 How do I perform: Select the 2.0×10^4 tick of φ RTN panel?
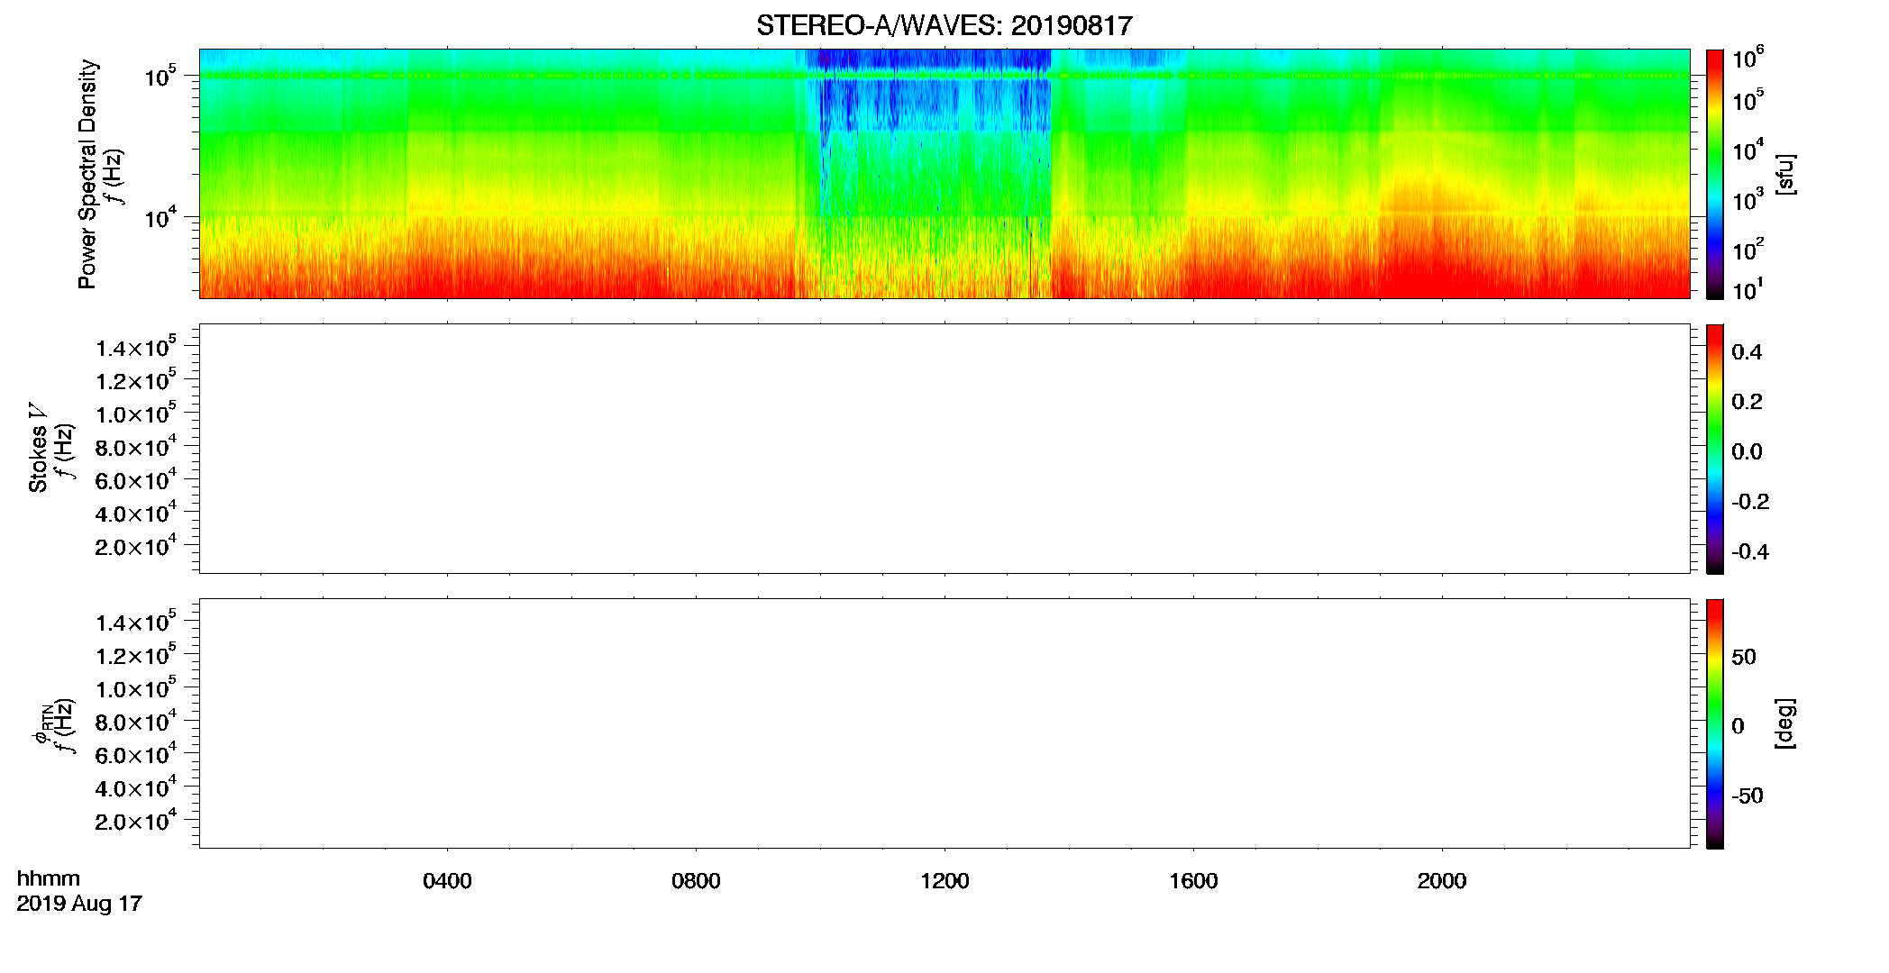[136, 820]
